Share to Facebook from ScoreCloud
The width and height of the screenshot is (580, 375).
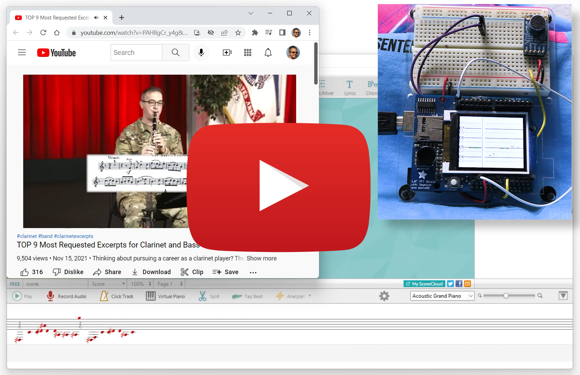459,284
